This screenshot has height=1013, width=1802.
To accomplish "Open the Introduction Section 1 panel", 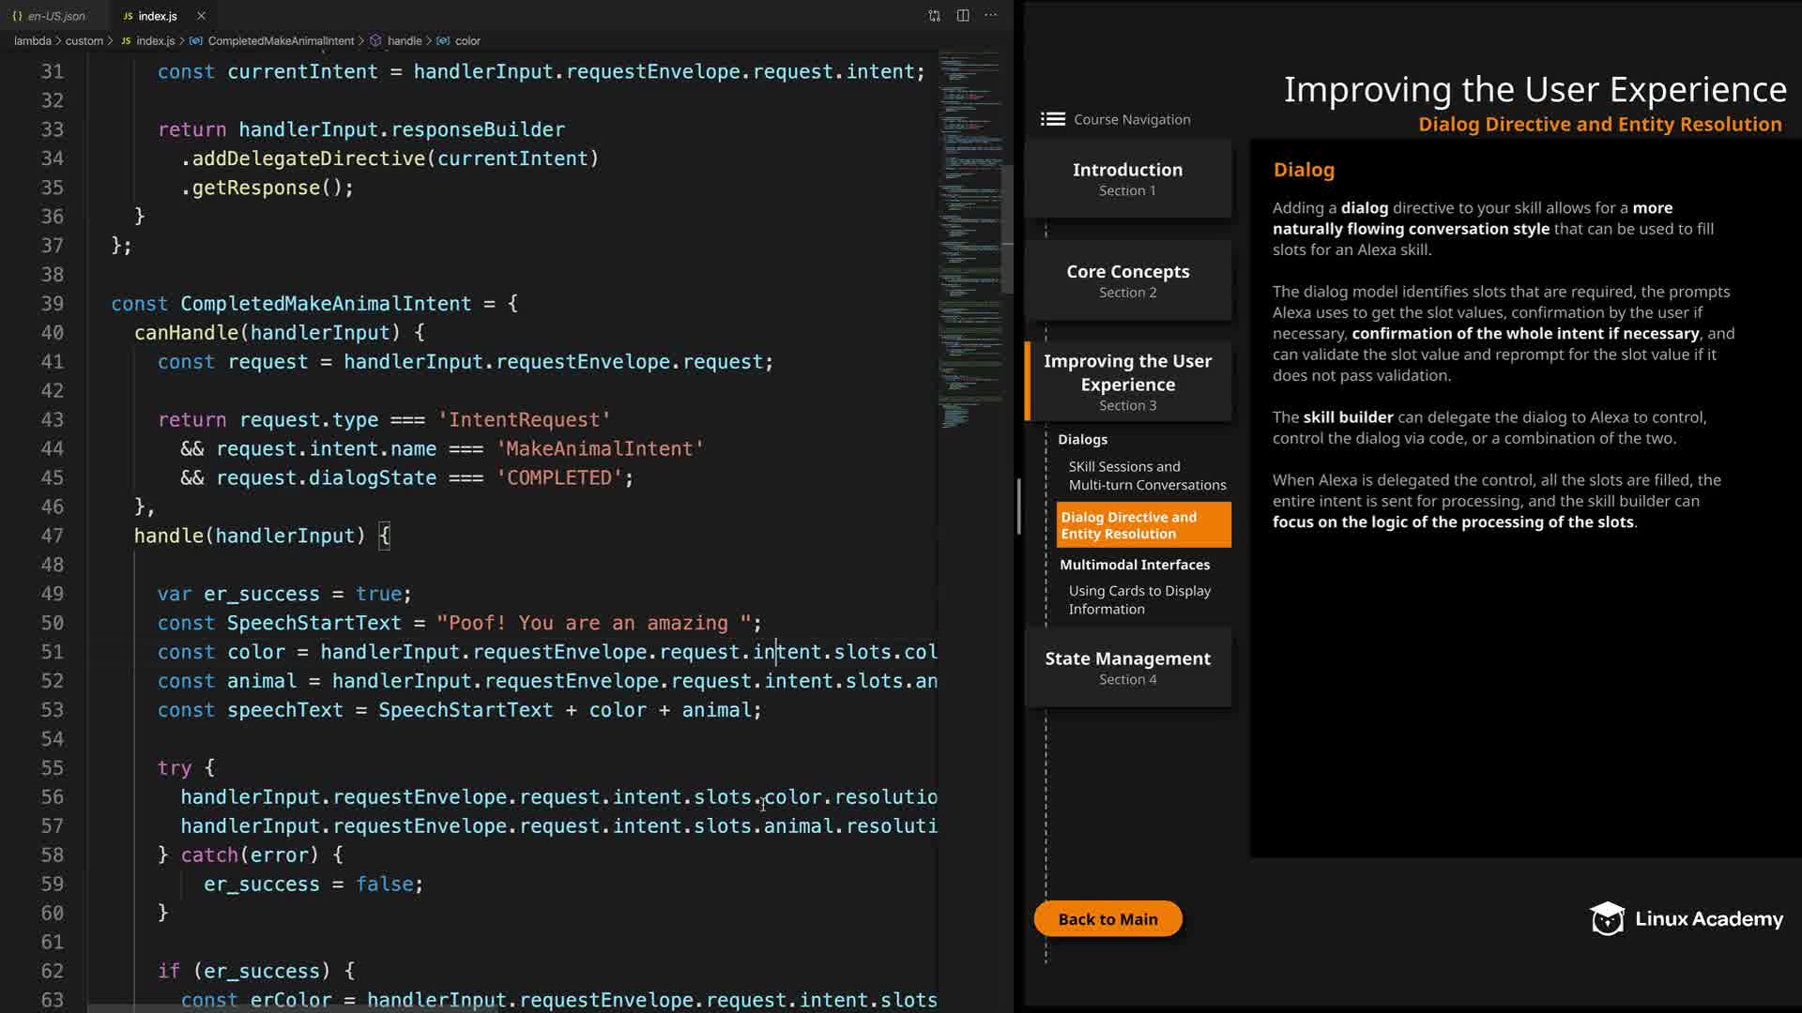I will coord(1127,178).
